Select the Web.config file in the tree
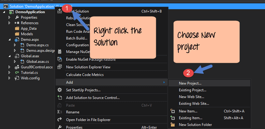Viewport: 265px width, 129px height. pos(30,78)
